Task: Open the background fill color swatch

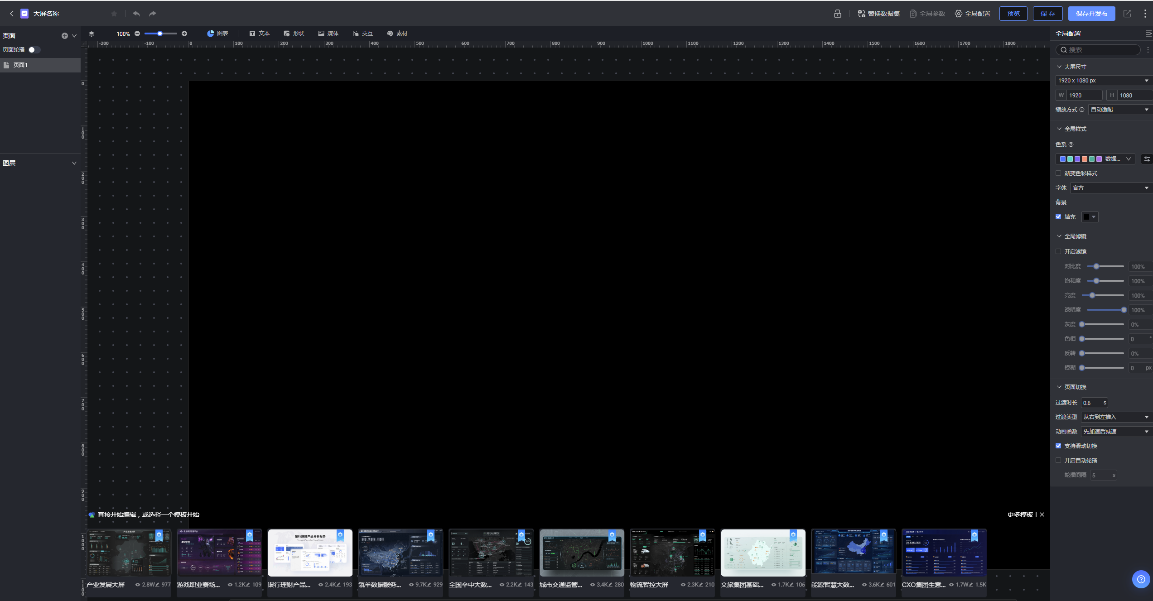Action: point(1090,217)
